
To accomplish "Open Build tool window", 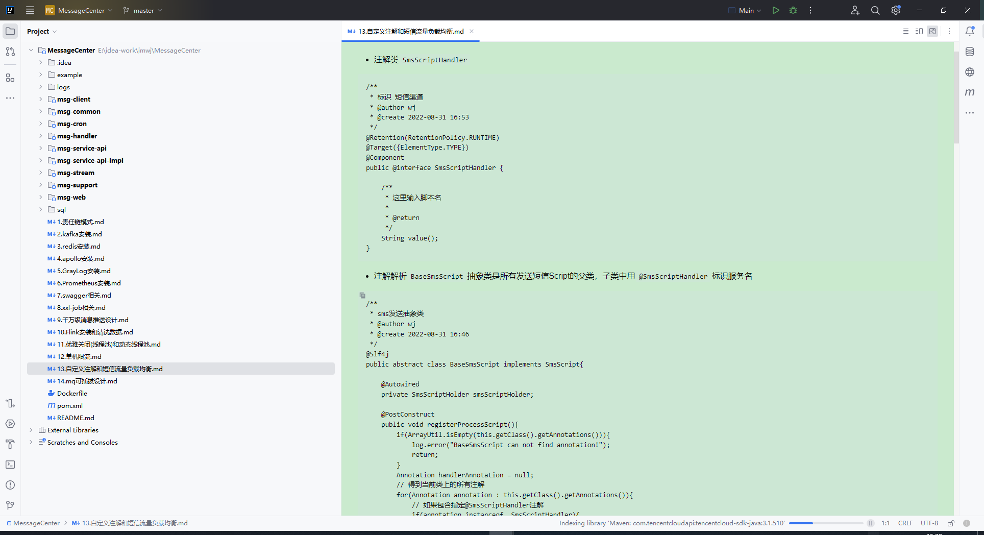I will [10, 444].
